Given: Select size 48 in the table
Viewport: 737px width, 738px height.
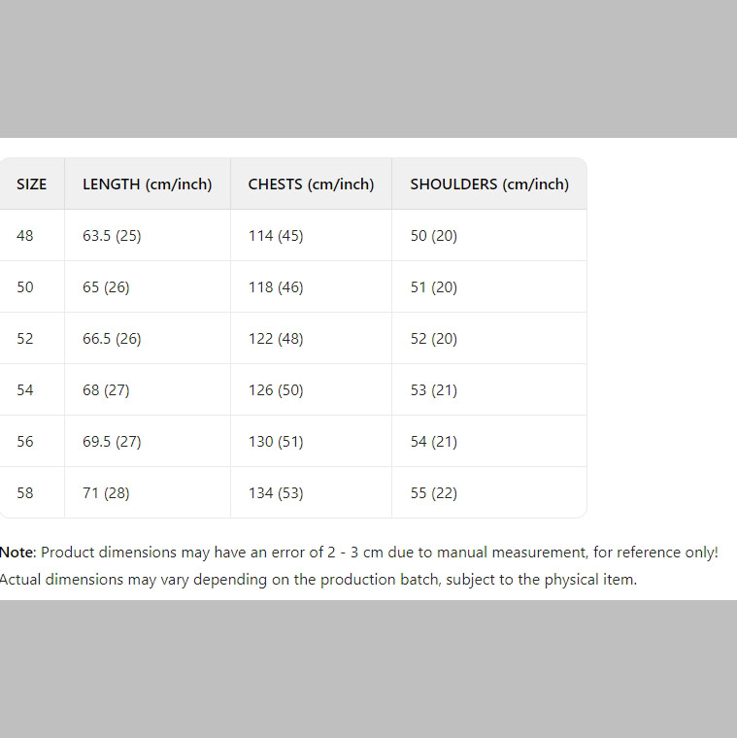Looking at the screenshot, I should (25, 236).
